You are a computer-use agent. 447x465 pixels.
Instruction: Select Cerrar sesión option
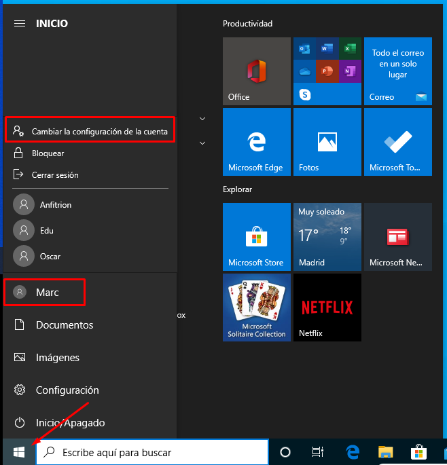pyautogui.click(x=54, y=175)
